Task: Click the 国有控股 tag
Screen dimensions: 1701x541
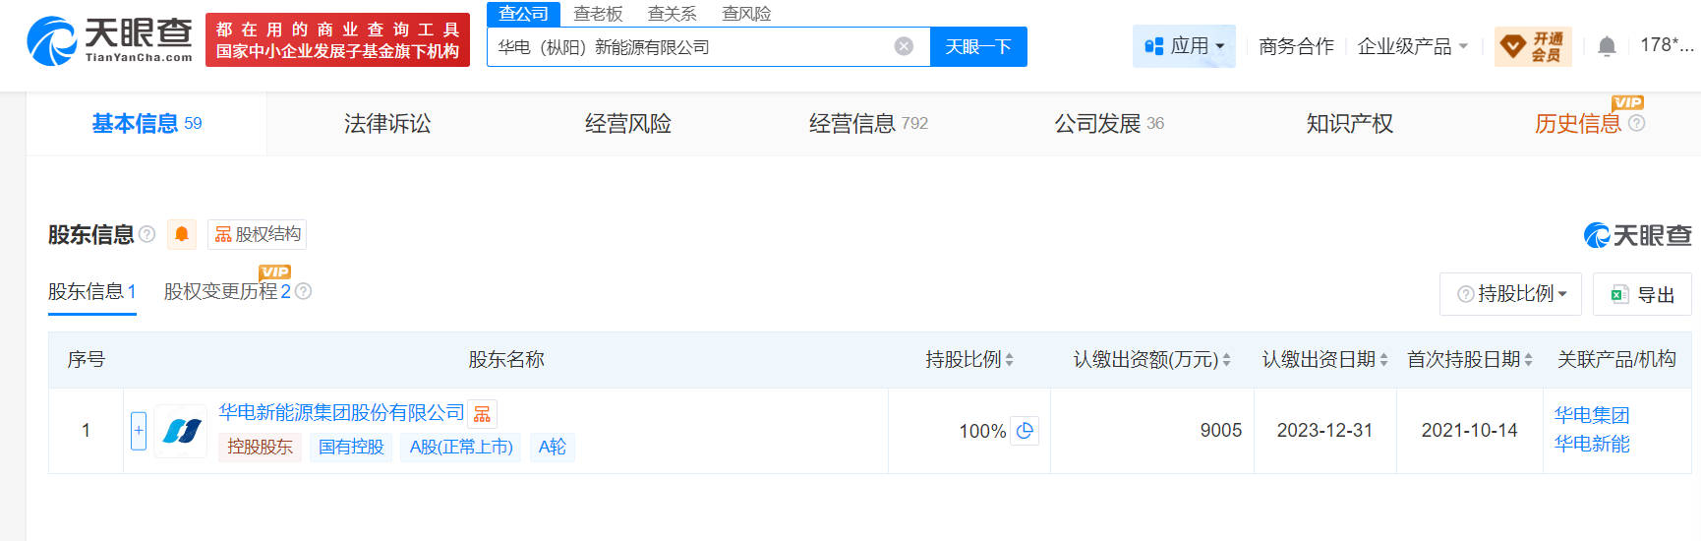Action: pyautogui.click(x=351, y=447)
